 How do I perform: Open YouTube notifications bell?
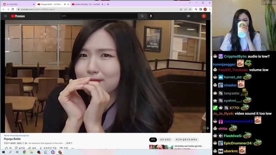pos(195,16)
